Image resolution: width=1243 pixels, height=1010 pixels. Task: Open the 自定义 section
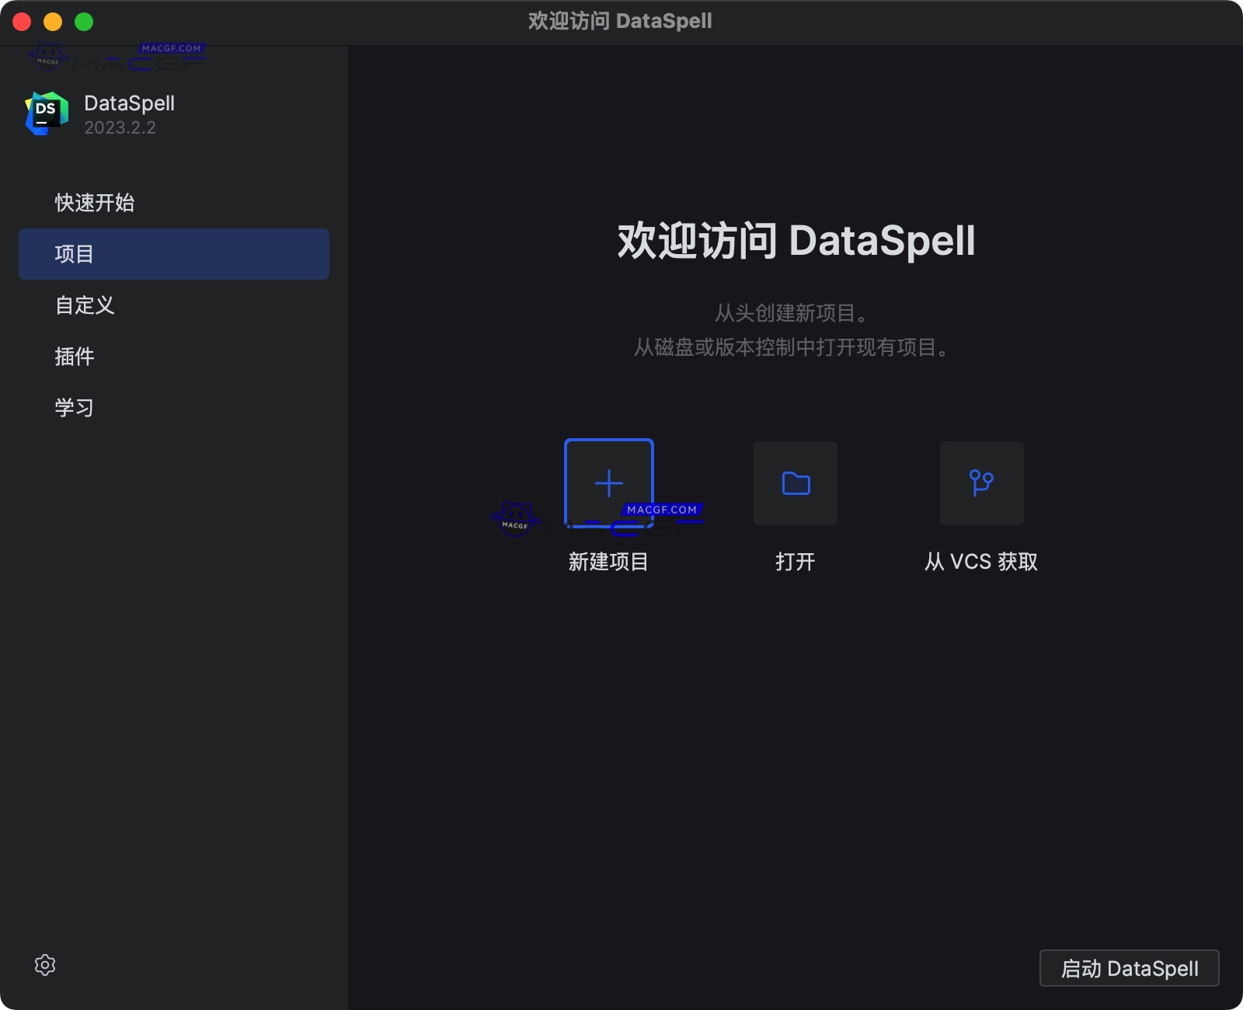tap(84, 305)
